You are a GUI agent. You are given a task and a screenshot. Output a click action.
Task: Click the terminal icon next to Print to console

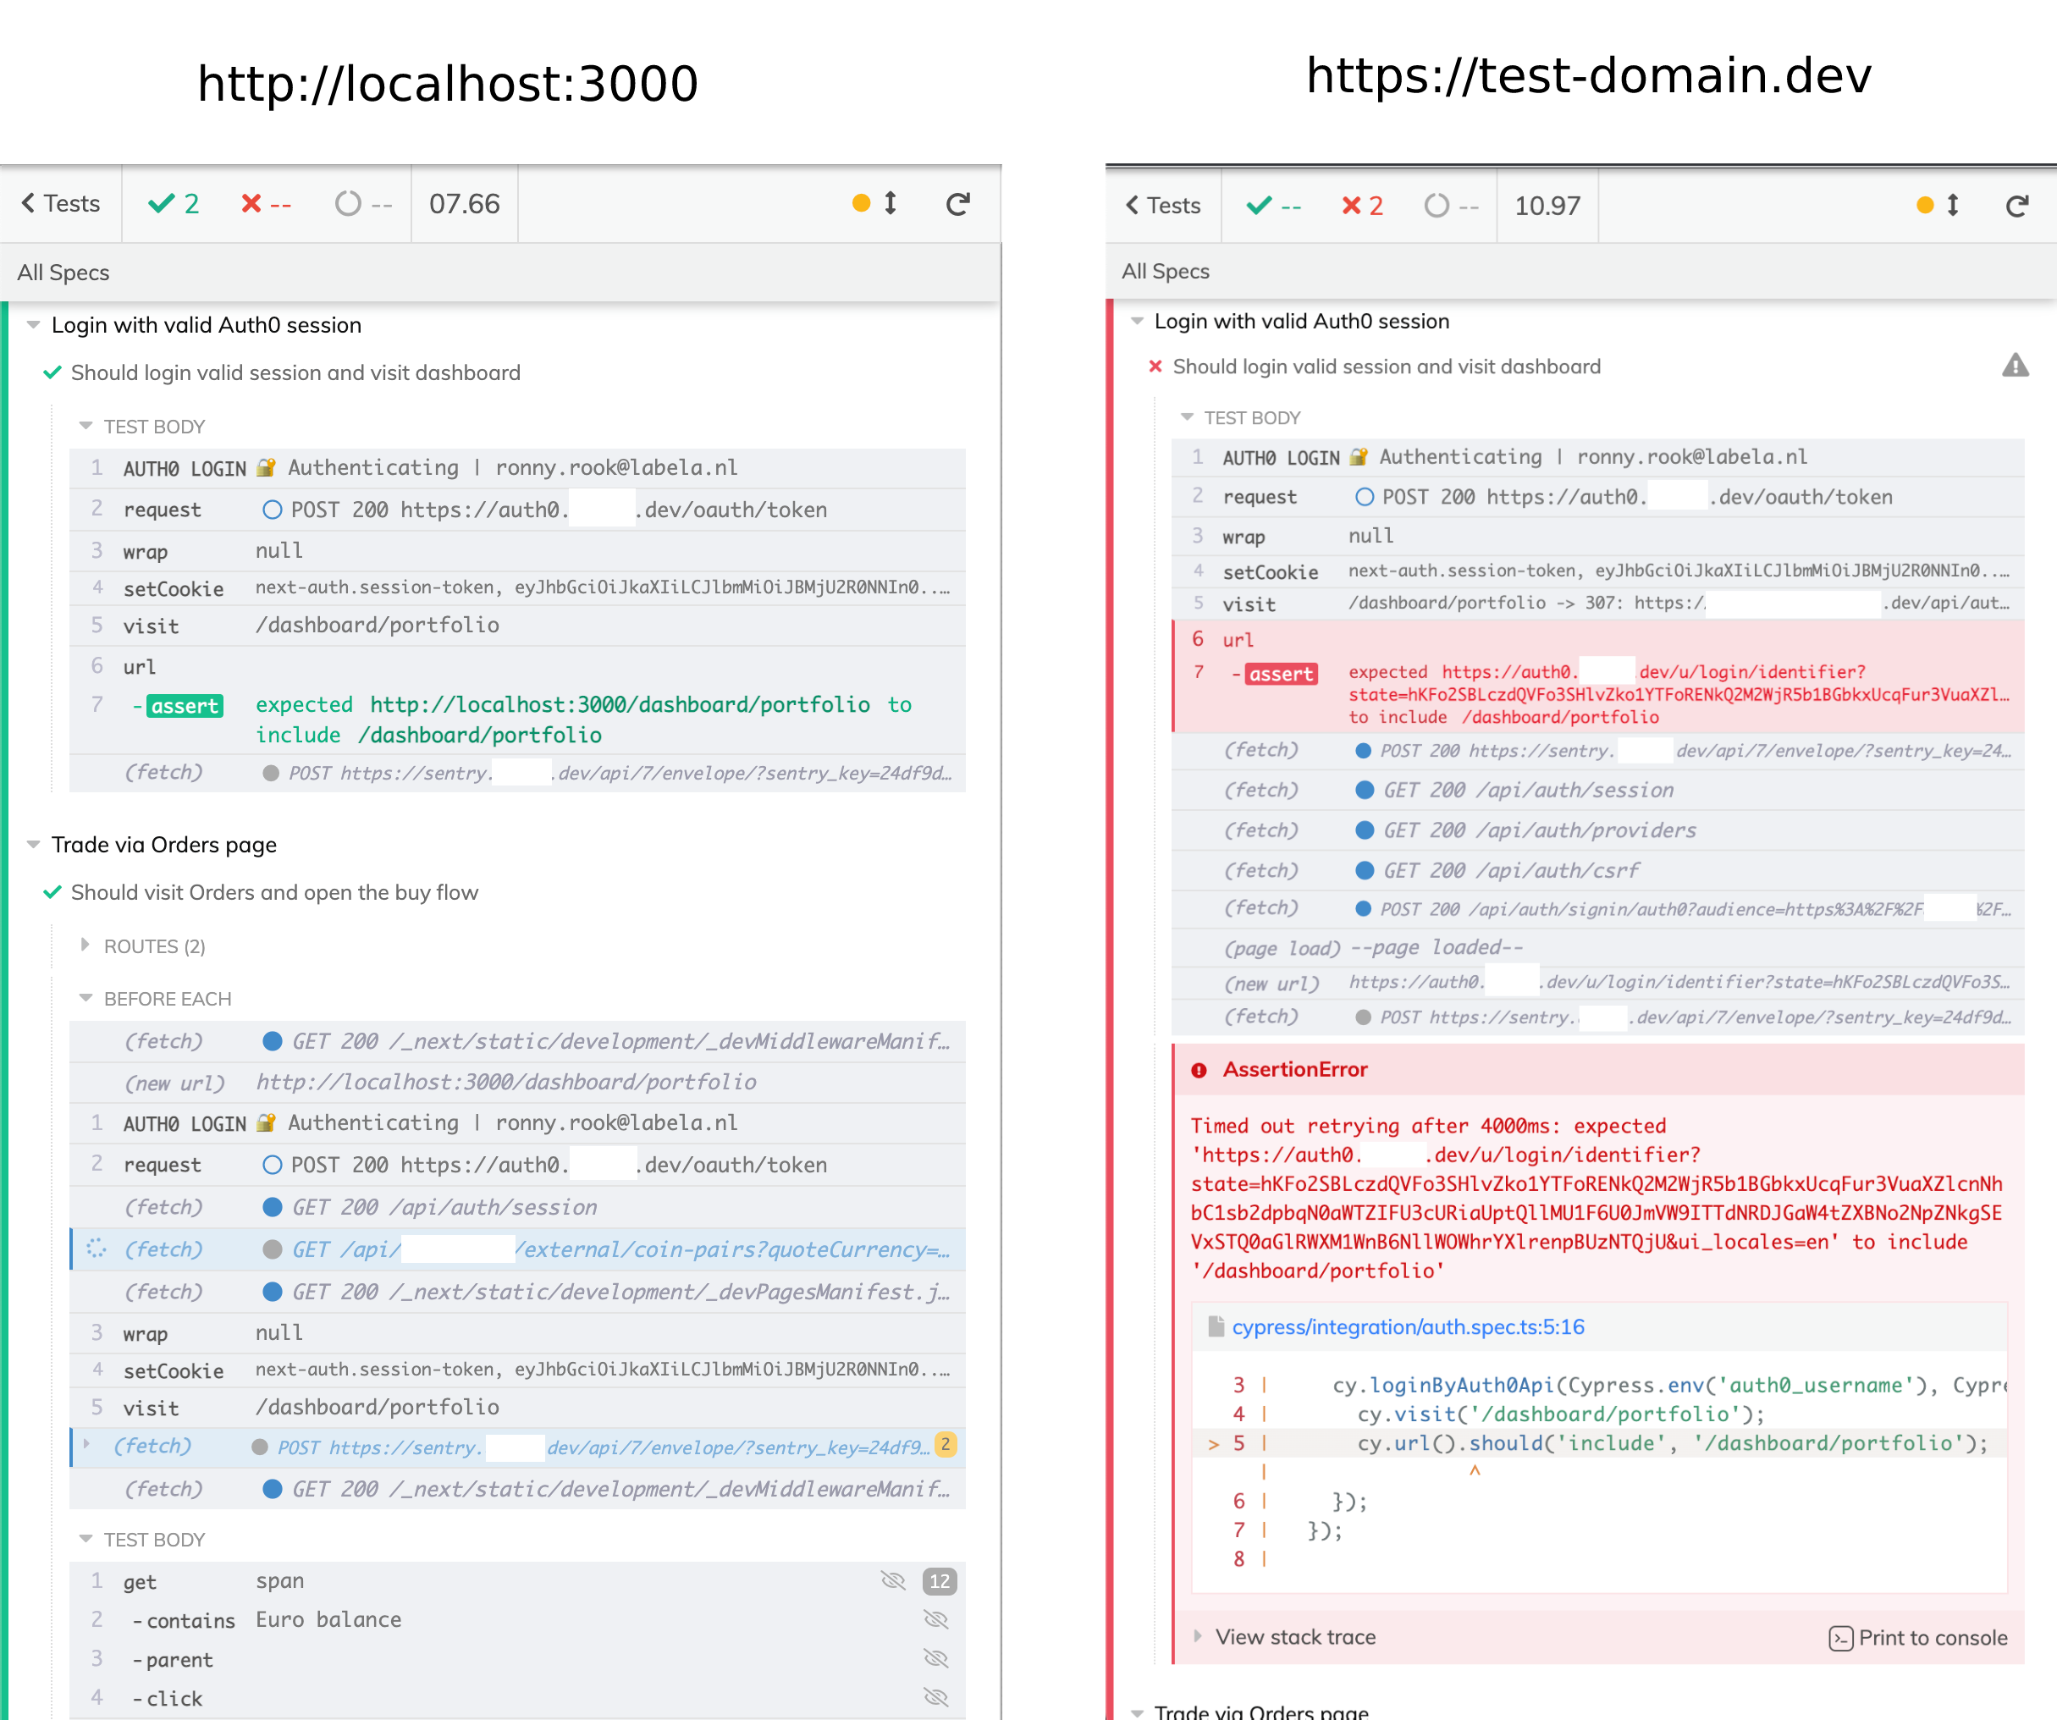pos(1841,1637)
